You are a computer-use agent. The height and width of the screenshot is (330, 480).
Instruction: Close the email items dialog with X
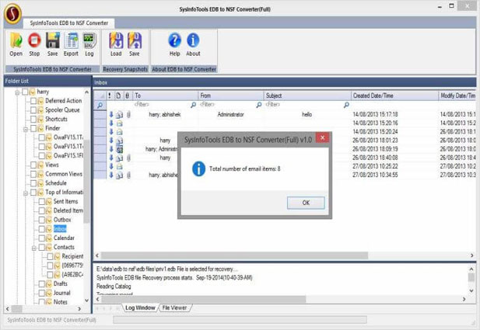322,138
